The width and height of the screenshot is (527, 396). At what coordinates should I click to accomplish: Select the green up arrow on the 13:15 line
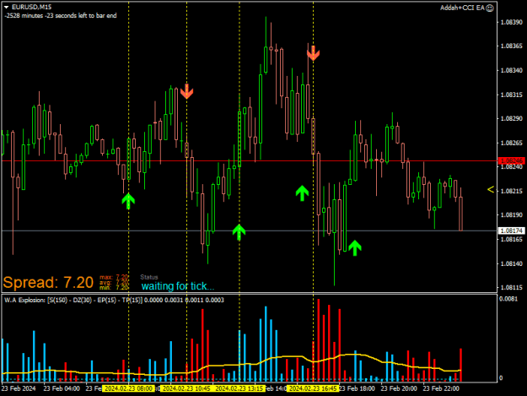coord(239,232)
